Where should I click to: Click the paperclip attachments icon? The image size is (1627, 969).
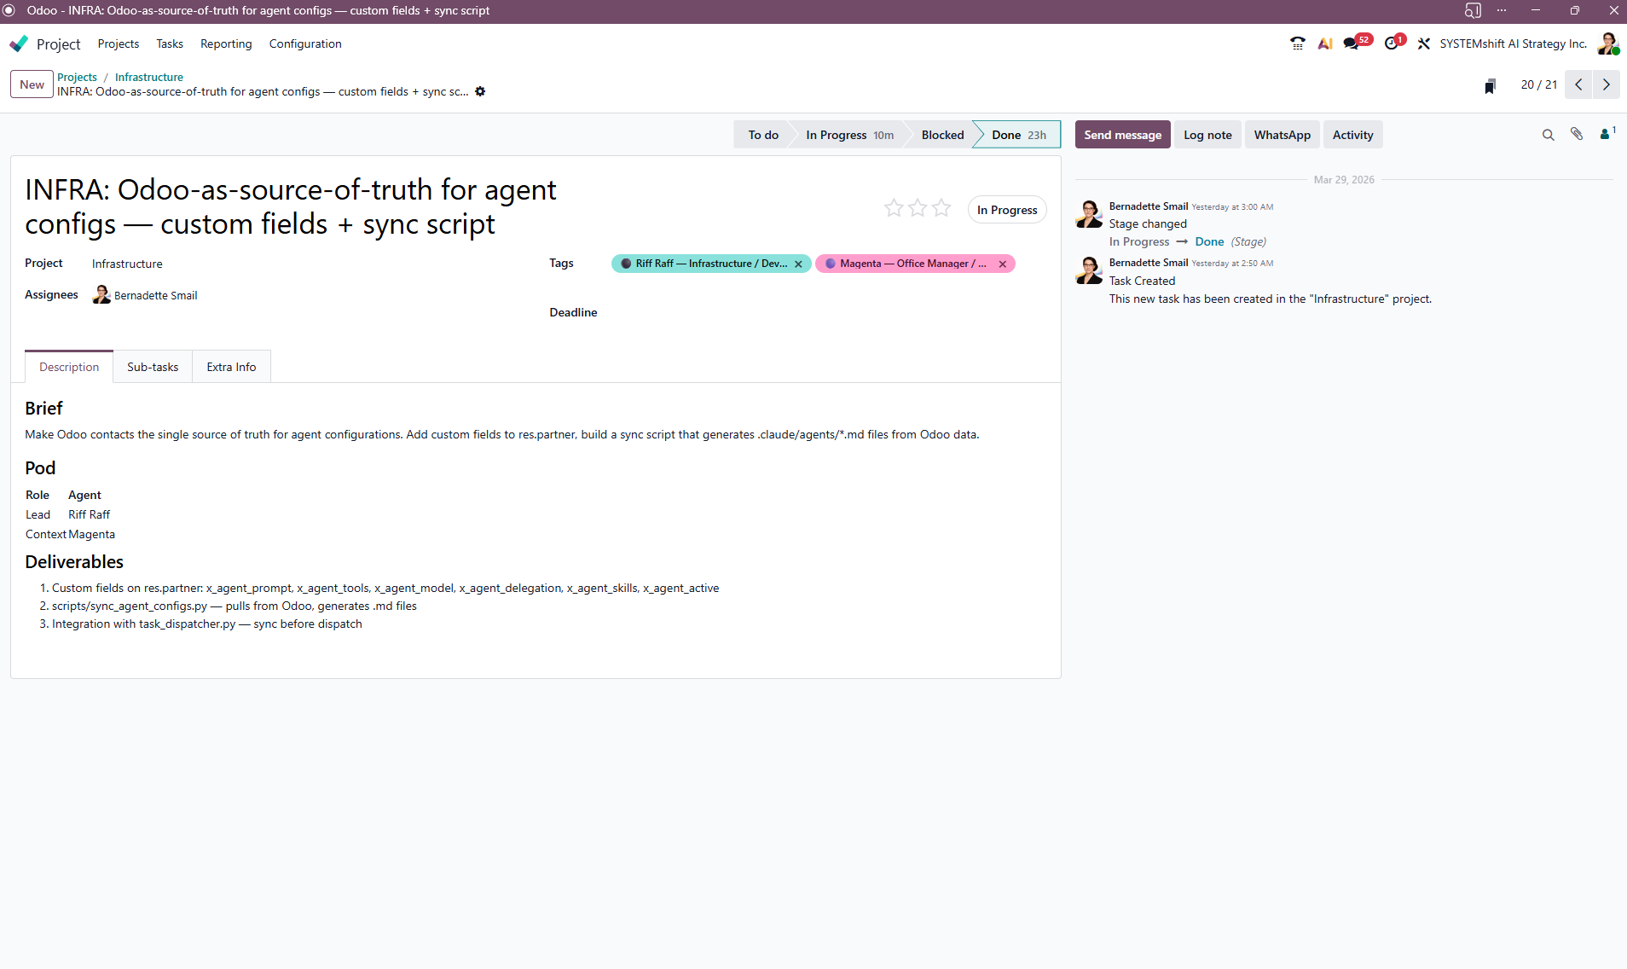pos(1577,135)
